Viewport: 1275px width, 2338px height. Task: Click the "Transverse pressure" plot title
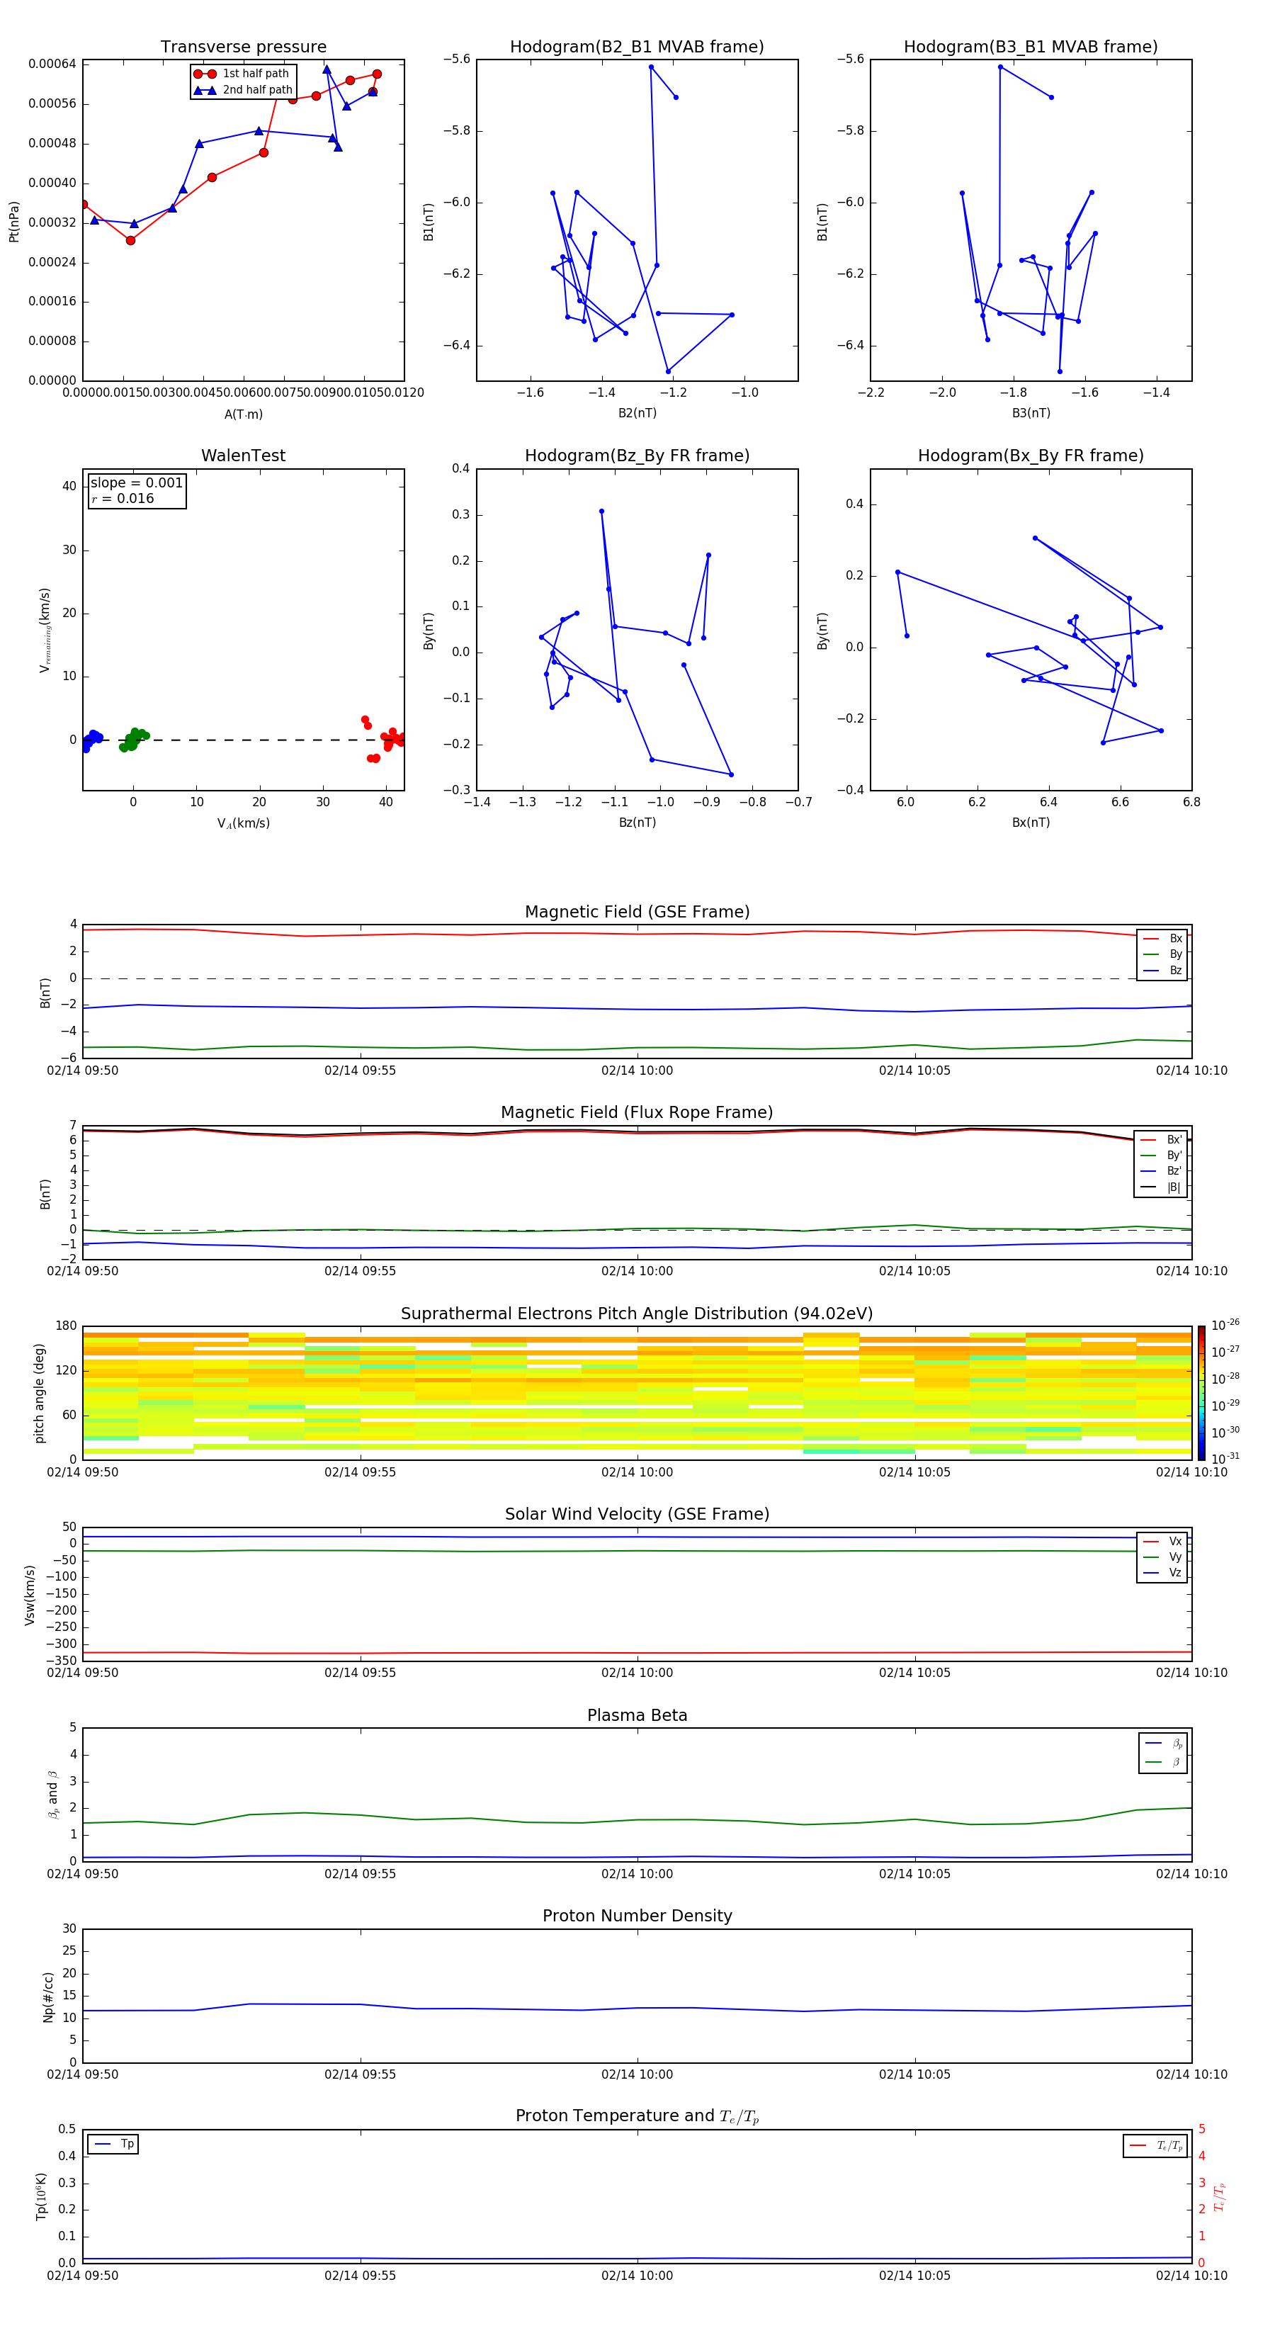243,47
